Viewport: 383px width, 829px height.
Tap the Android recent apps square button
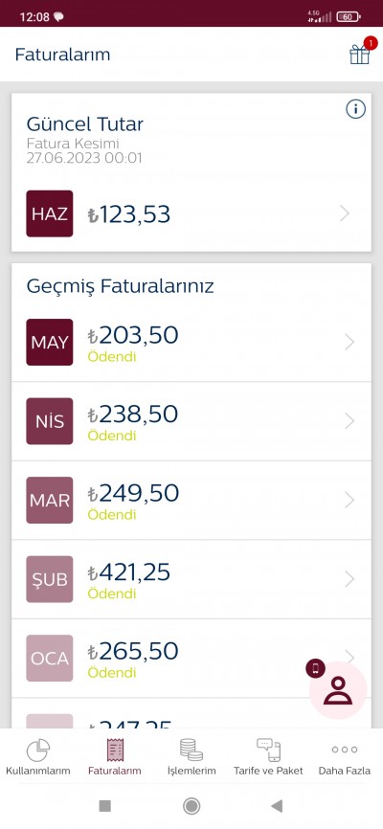click(x=104, y=806)
